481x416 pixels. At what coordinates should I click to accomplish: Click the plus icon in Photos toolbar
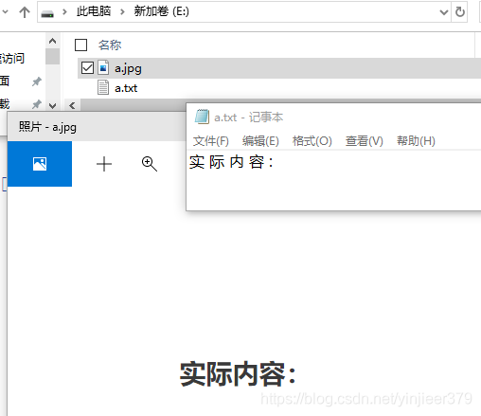(x=104, y=164)
